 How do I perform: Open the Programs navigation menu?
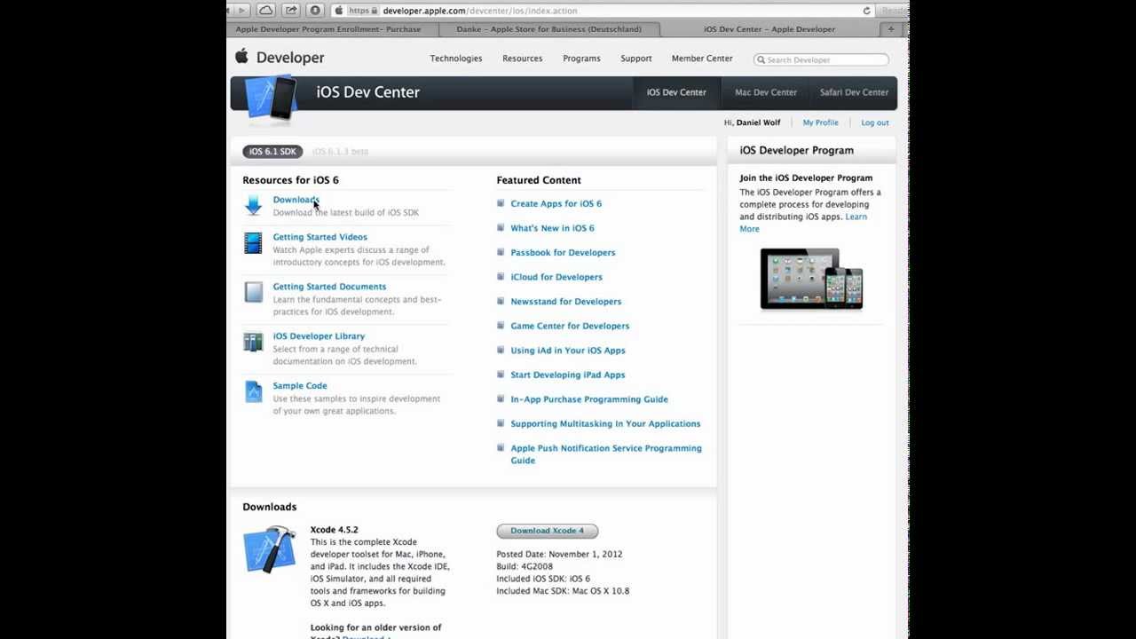(x=581, y=59)
